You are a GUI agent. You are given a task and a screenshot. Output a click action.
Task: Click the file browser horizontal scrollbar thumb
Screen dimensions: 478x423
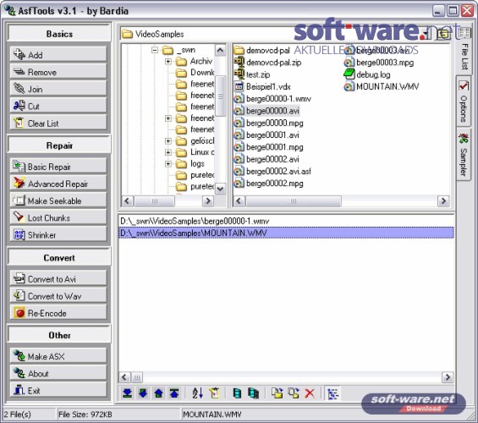click(294, 201)
